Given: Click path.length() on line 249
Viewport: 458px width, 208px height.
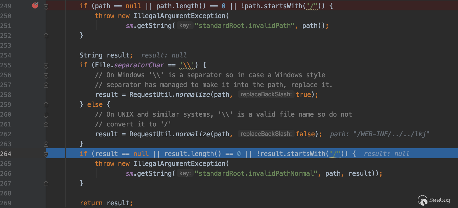Looking at the screenshot, I should click(181, 6).
